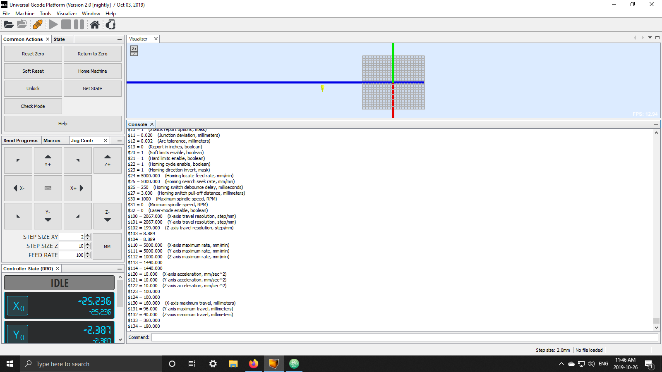
Task: Open the Machine menu
Action: 25,13
